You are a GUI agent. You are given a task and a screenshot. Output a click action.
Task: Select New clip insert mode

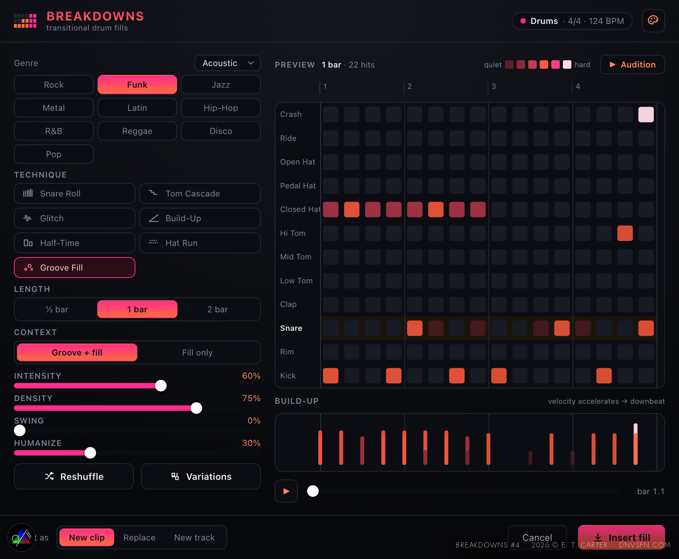(x=87, y=537)
